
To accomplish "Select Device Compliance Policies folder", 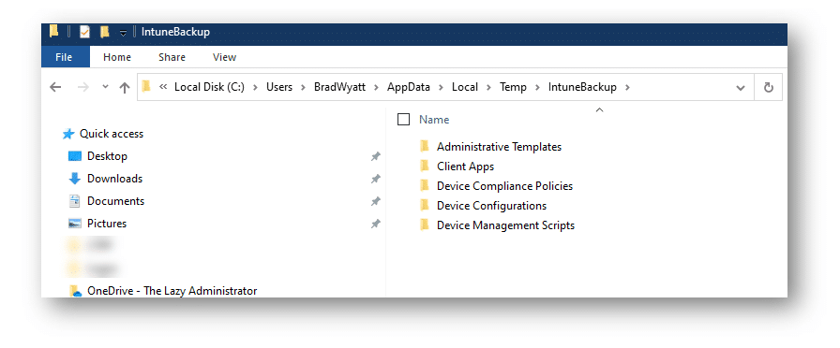I will point(504,186).
